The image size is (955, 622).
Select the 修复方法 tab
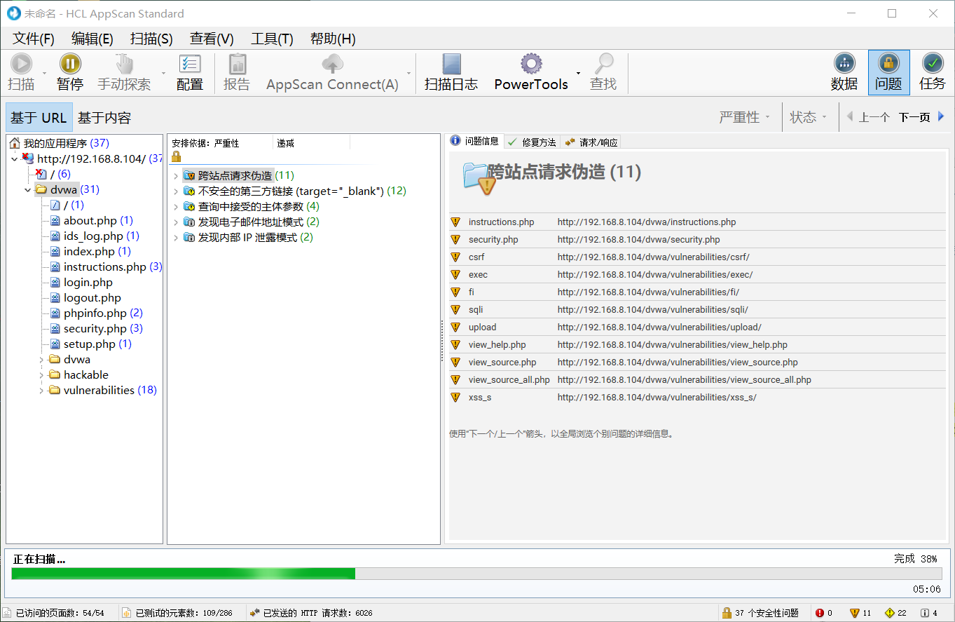[x=532, y=142]
